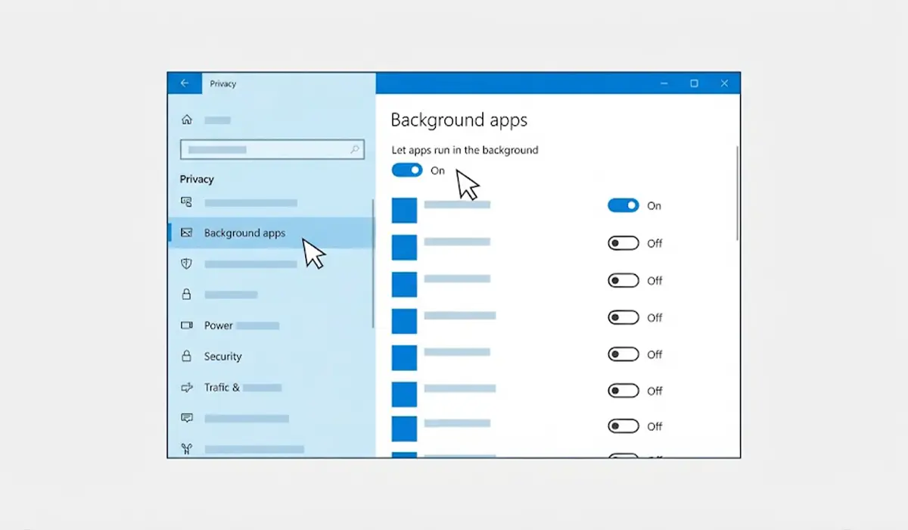
Task: Click the main panel vertical scrollbar
Action: coord(737,193)
